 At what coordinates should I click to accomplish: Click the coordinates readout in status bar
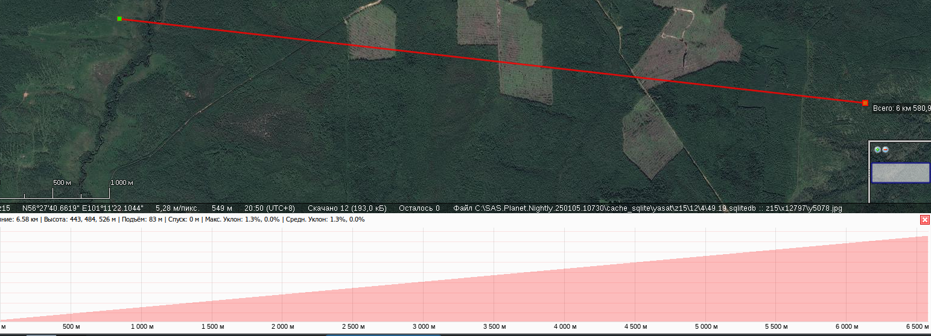pos(82,208)
